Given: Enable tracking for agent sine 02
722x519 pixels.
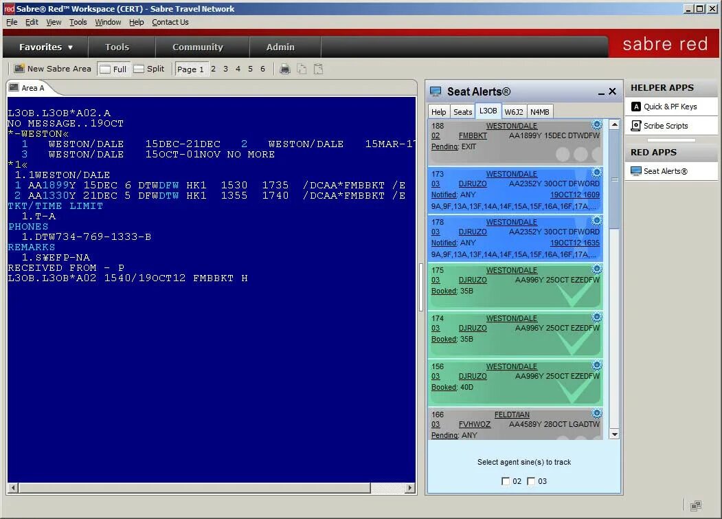Looking at the screenshot, I should (506, 481).
